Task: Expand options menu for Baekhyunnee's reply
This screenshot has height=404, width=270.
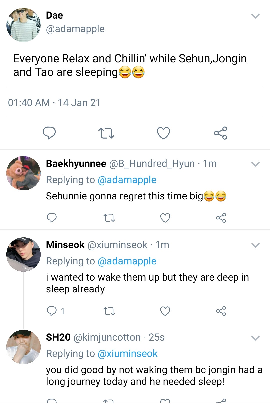Action: [255, 164]
